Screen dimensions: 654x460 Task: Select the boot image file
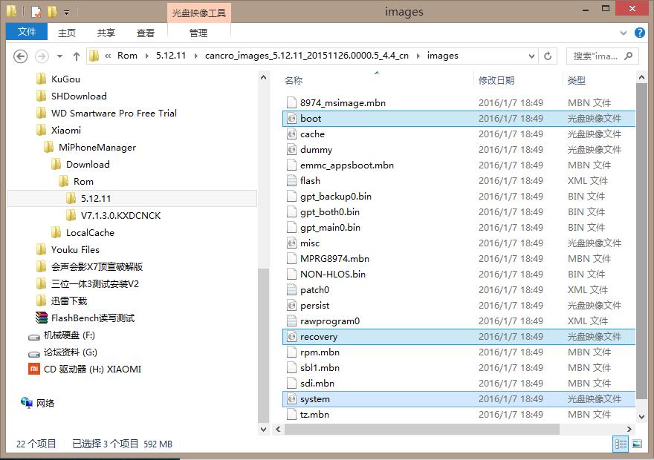point(311,118)
